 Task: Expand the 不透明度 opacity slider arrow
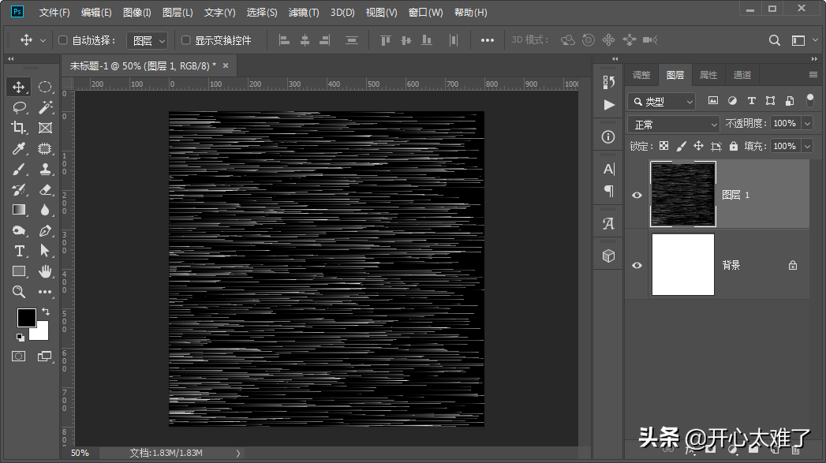pos(807,123)
